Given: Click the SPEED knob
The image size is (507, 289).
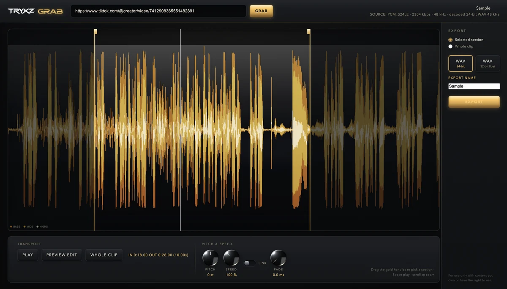Looking at the screenshot, I should 231,258.
